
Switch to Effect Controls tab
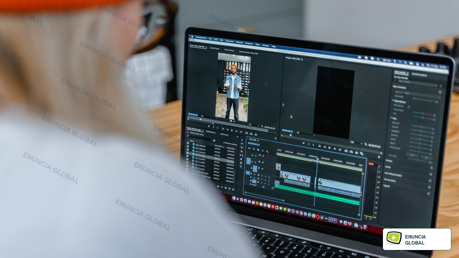tap(229, 50)
